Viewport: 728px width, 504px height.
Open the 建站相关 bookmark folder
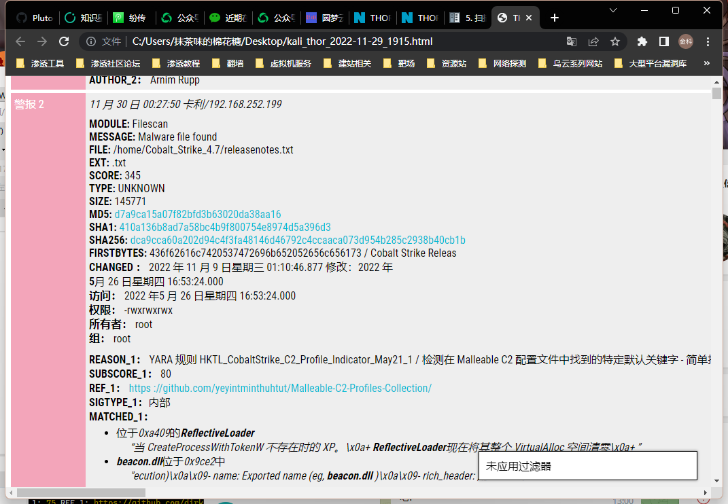point(347,63)
